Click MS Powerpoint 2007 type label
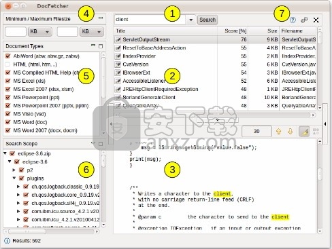 click(51, 106)
